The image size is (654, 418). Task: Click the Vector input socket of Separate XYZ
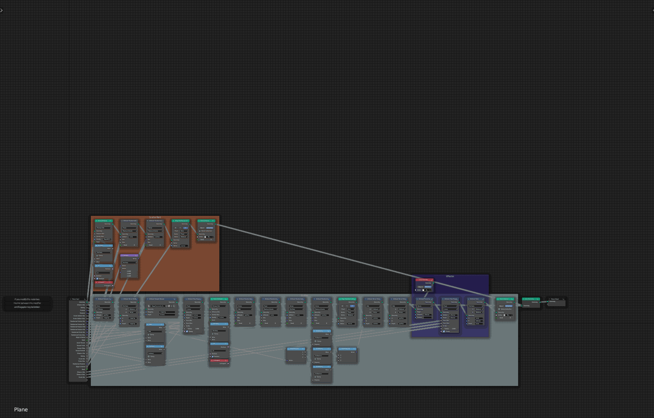coord(287,361)
